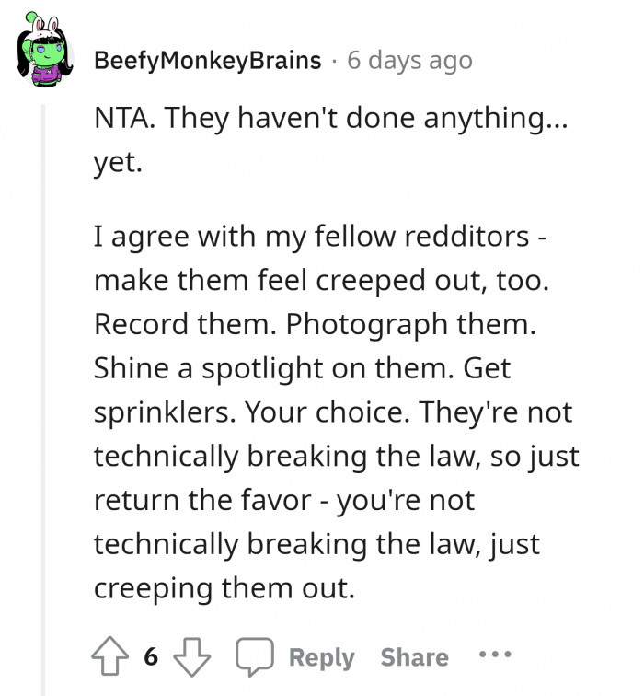Share this comment
Image resolution: width=644 pixels, height=696 pixels.
[x=414, y=657]
